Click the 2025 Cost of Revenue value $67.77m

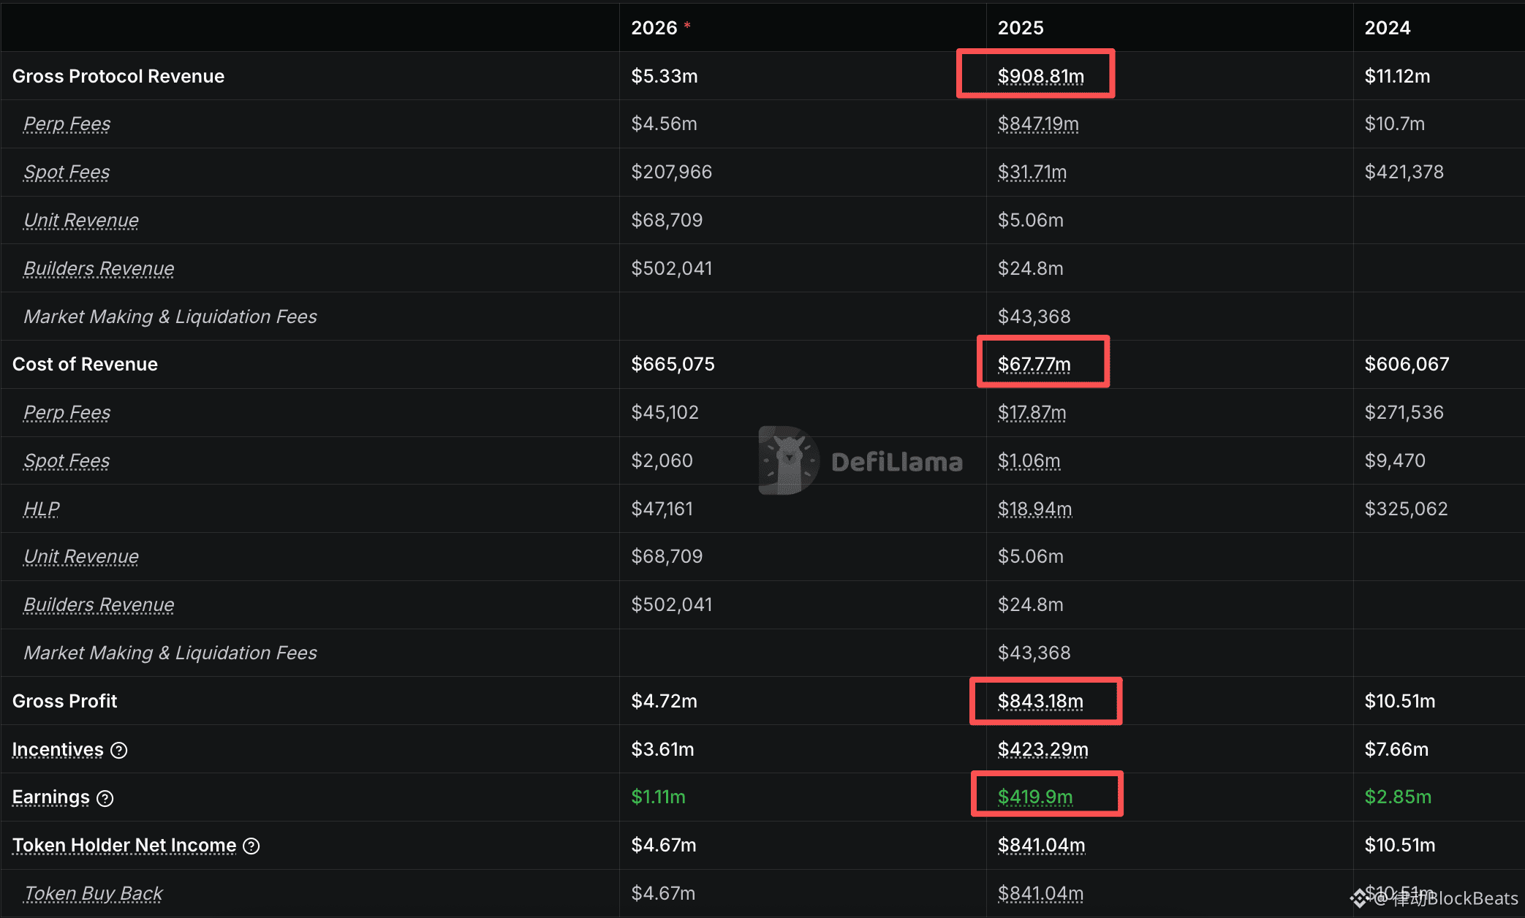pyautogui.click(x=1034, y=364)
